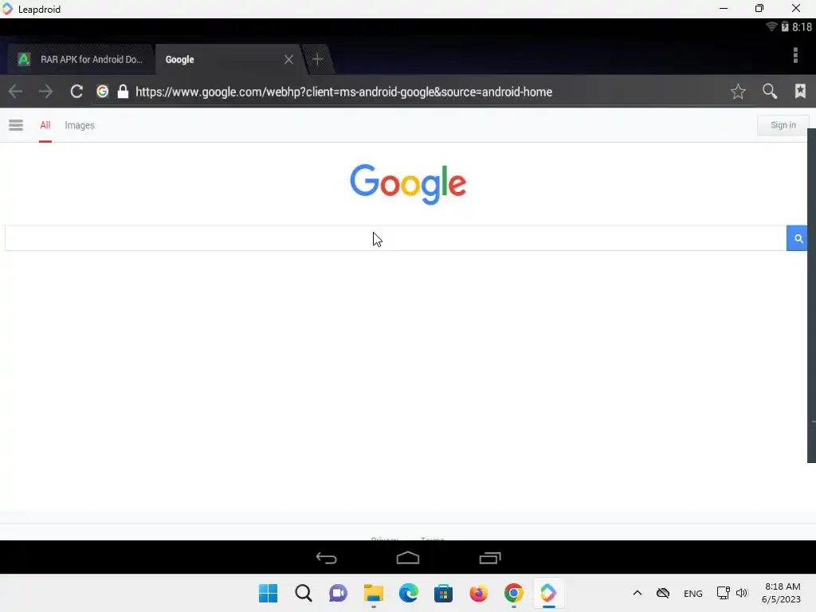Open Firefox from the Windows taskbar
This screenshot has width=816, height=612.
pos(478,593)
